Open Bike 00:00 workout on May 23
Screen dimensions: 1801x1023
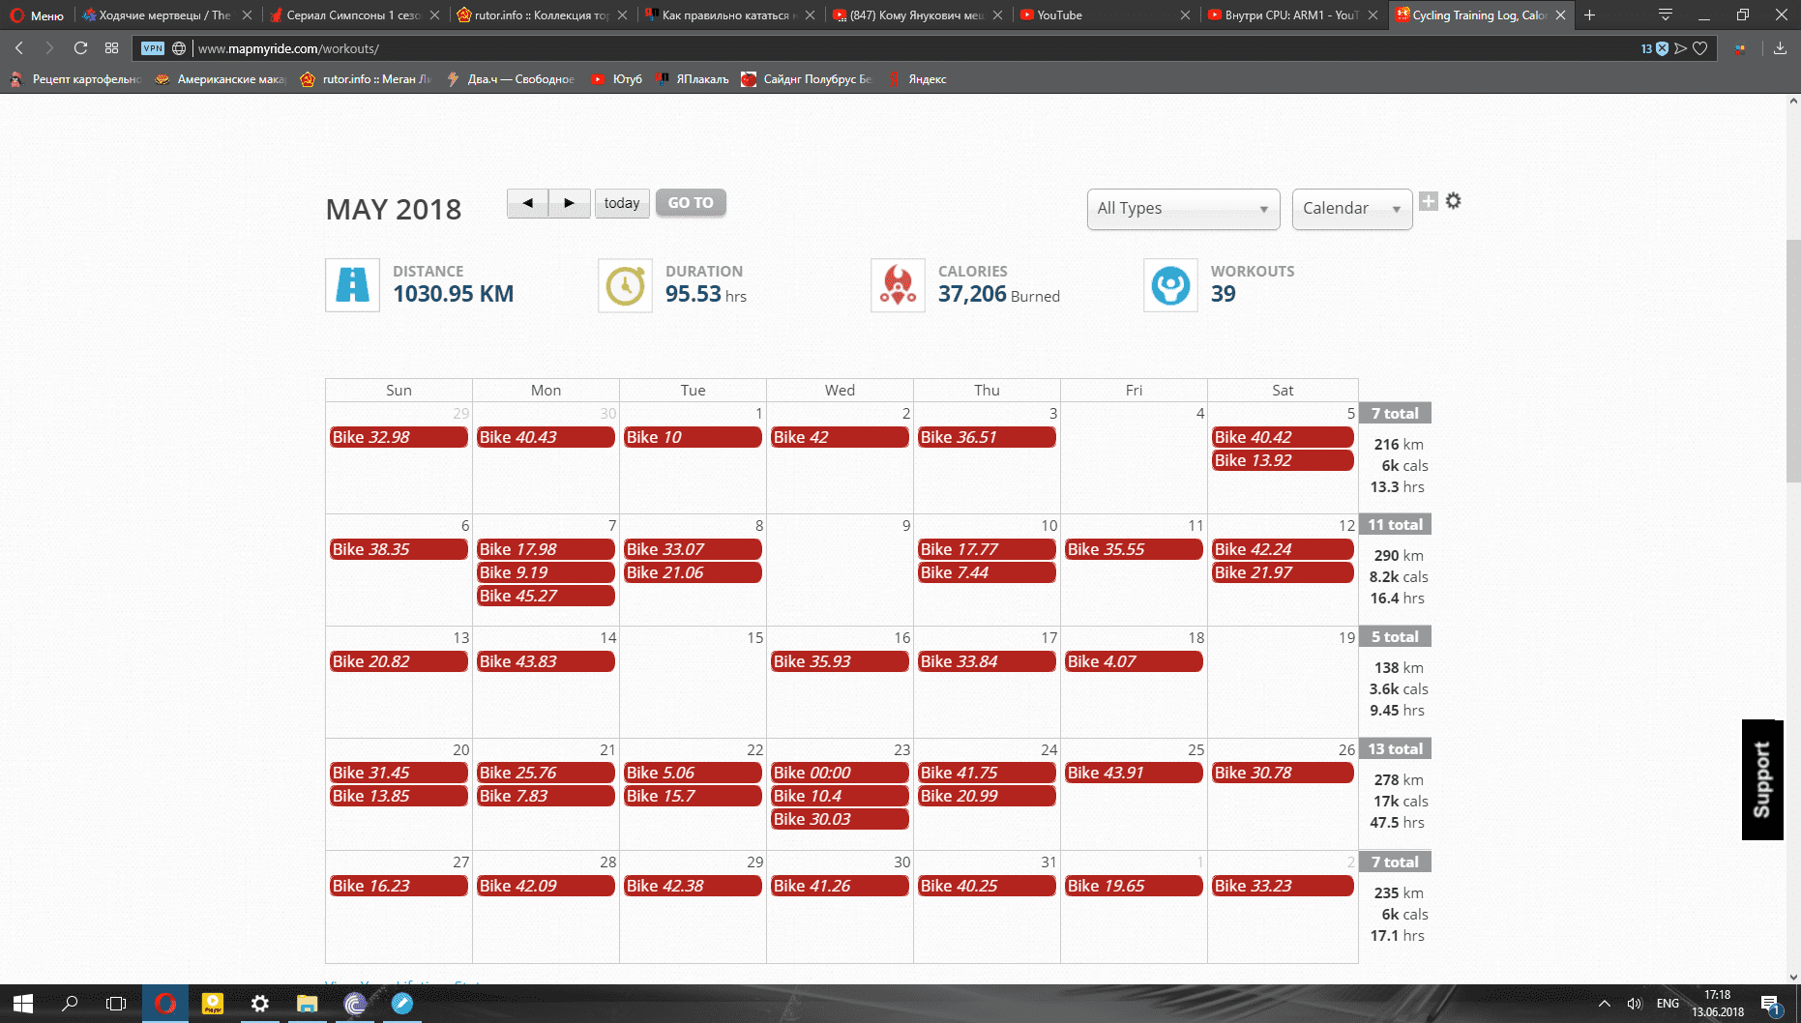tap(840, 773)
